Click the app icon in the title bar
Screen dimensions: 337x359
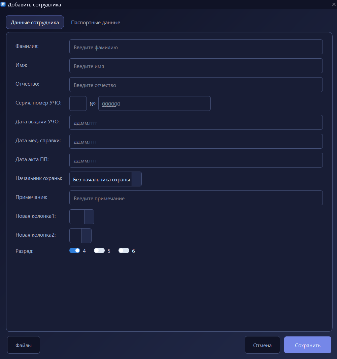(x=3, y=4)
